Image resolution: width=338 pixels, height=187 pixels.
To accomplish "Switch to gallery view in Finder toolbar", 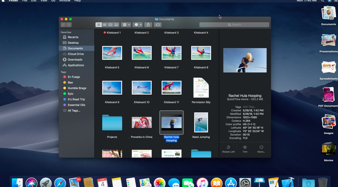I will click(116, 25).
